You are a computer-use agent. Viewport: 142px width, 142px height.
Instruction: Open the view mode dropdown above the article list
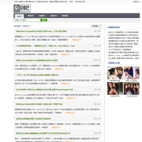96,26
